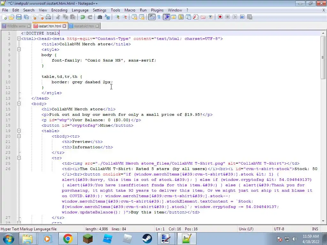Image resolution: width=327 pixels, height=245 pixels.
Task: Open the File menu
Action: [x=5, y=10]
